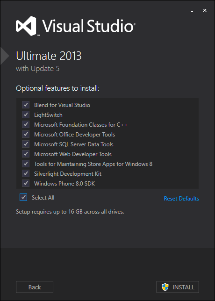Toggle Silverlight Development Kit checkbox
215x301 pixels.
point(26,174)
